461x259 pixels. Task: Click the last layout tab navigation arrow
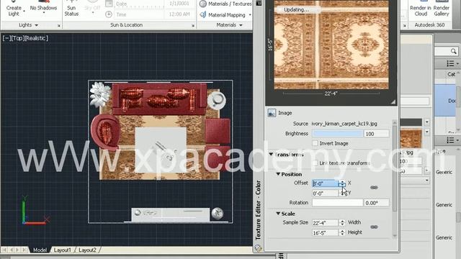click(24, 250)
